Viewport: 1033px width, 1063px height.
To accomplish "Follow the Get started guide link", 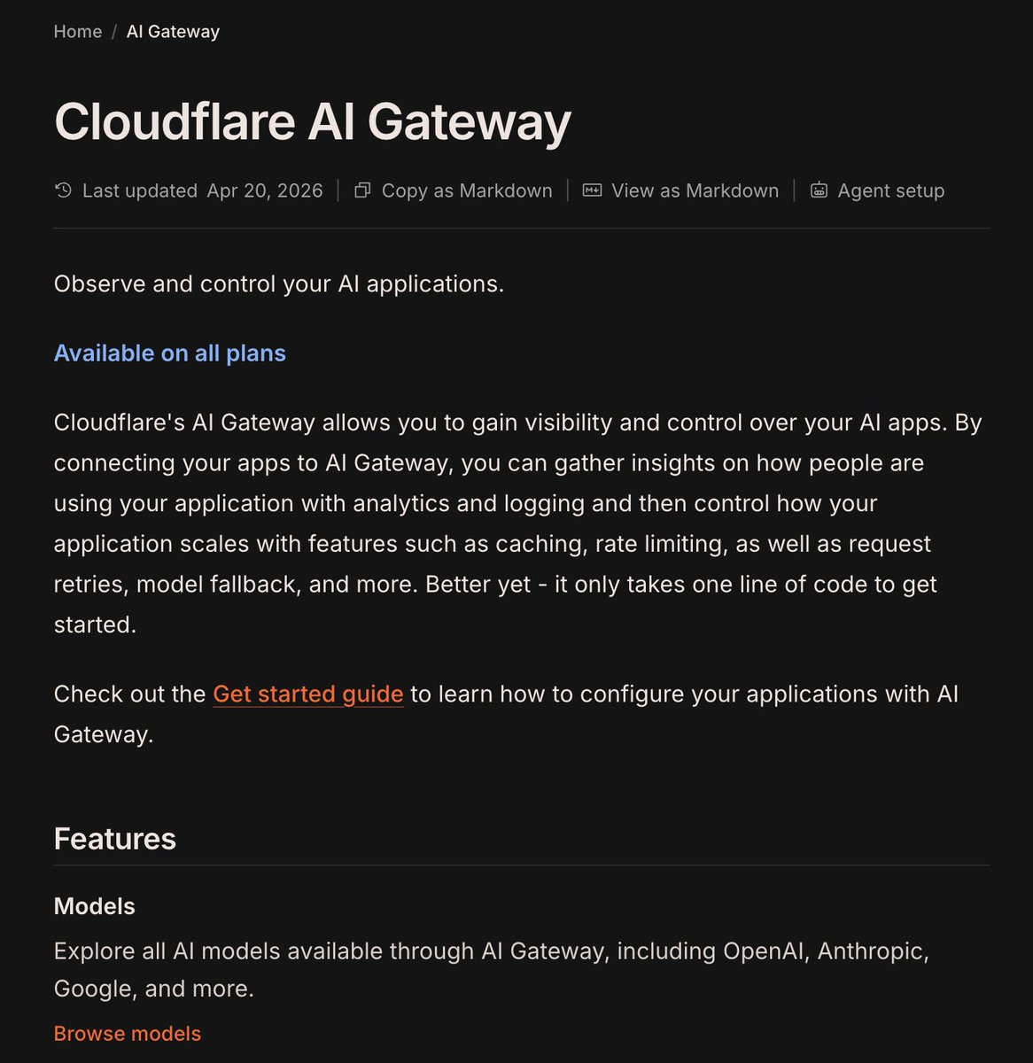I will pos(308,694).
